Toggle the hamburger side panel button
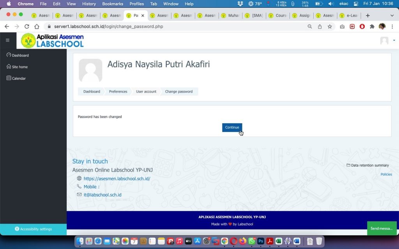Viewport: 399px width, 249px height. [x=8, y=40]
